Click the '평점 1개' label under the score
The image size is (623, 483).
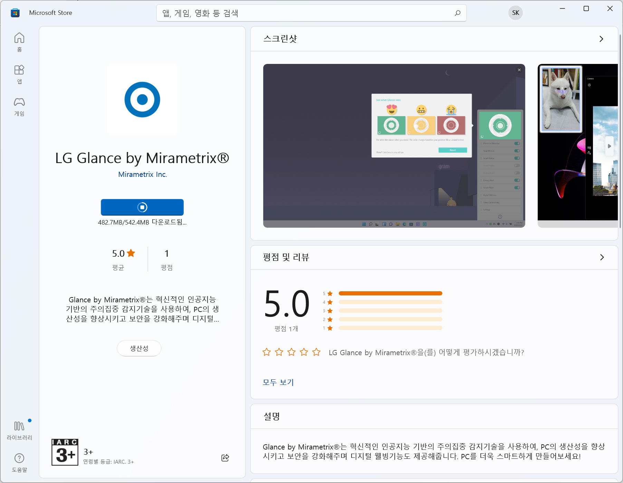coord(286,329)
